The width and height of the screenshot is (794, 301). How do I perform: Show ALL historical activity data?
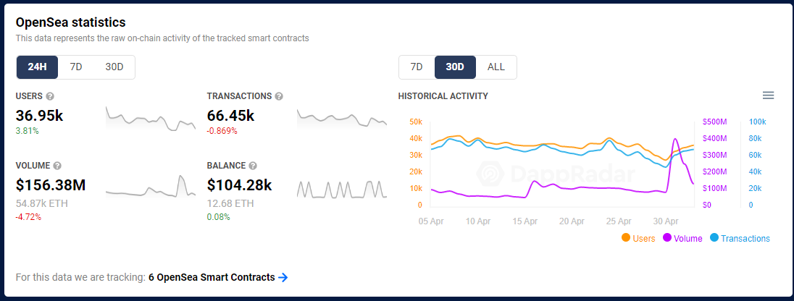(x=496, y=67)
